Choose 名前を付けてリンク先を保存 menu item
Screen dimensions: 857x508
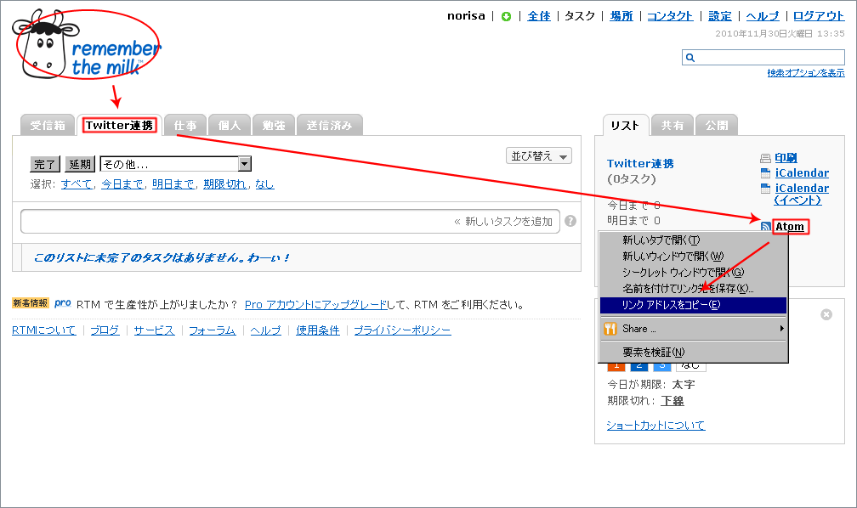click(x=694, y=289)
